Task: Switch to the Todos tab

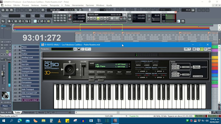Action: pos(18,112)
